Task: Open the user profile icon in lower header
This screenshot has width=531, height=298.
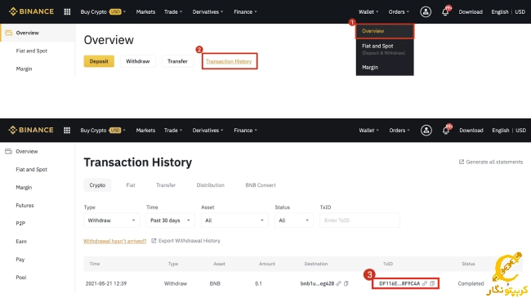Action: click(x=426, y=131)
